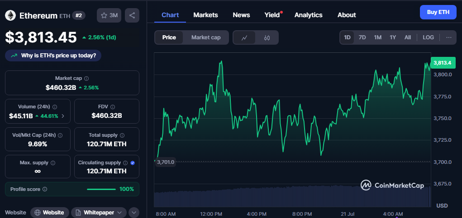Click the document icon on Whitepaper button

click(78, 213)
